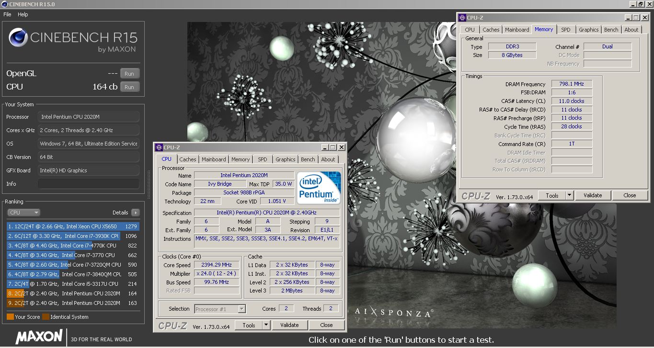The height and width of the screenshot is (348, 654).
Task: Restore down the Cinebench window
Action: pyautogui.click(x=641, y=4)
